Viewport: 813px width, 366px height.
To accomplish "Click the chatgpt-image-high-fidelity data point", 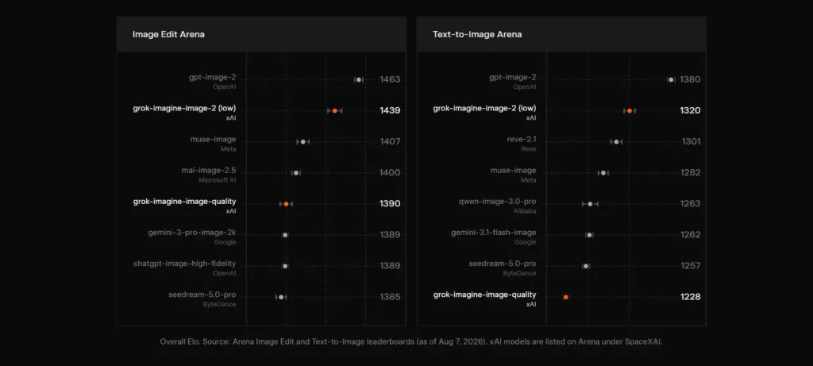I will click(x=285, y=266).
